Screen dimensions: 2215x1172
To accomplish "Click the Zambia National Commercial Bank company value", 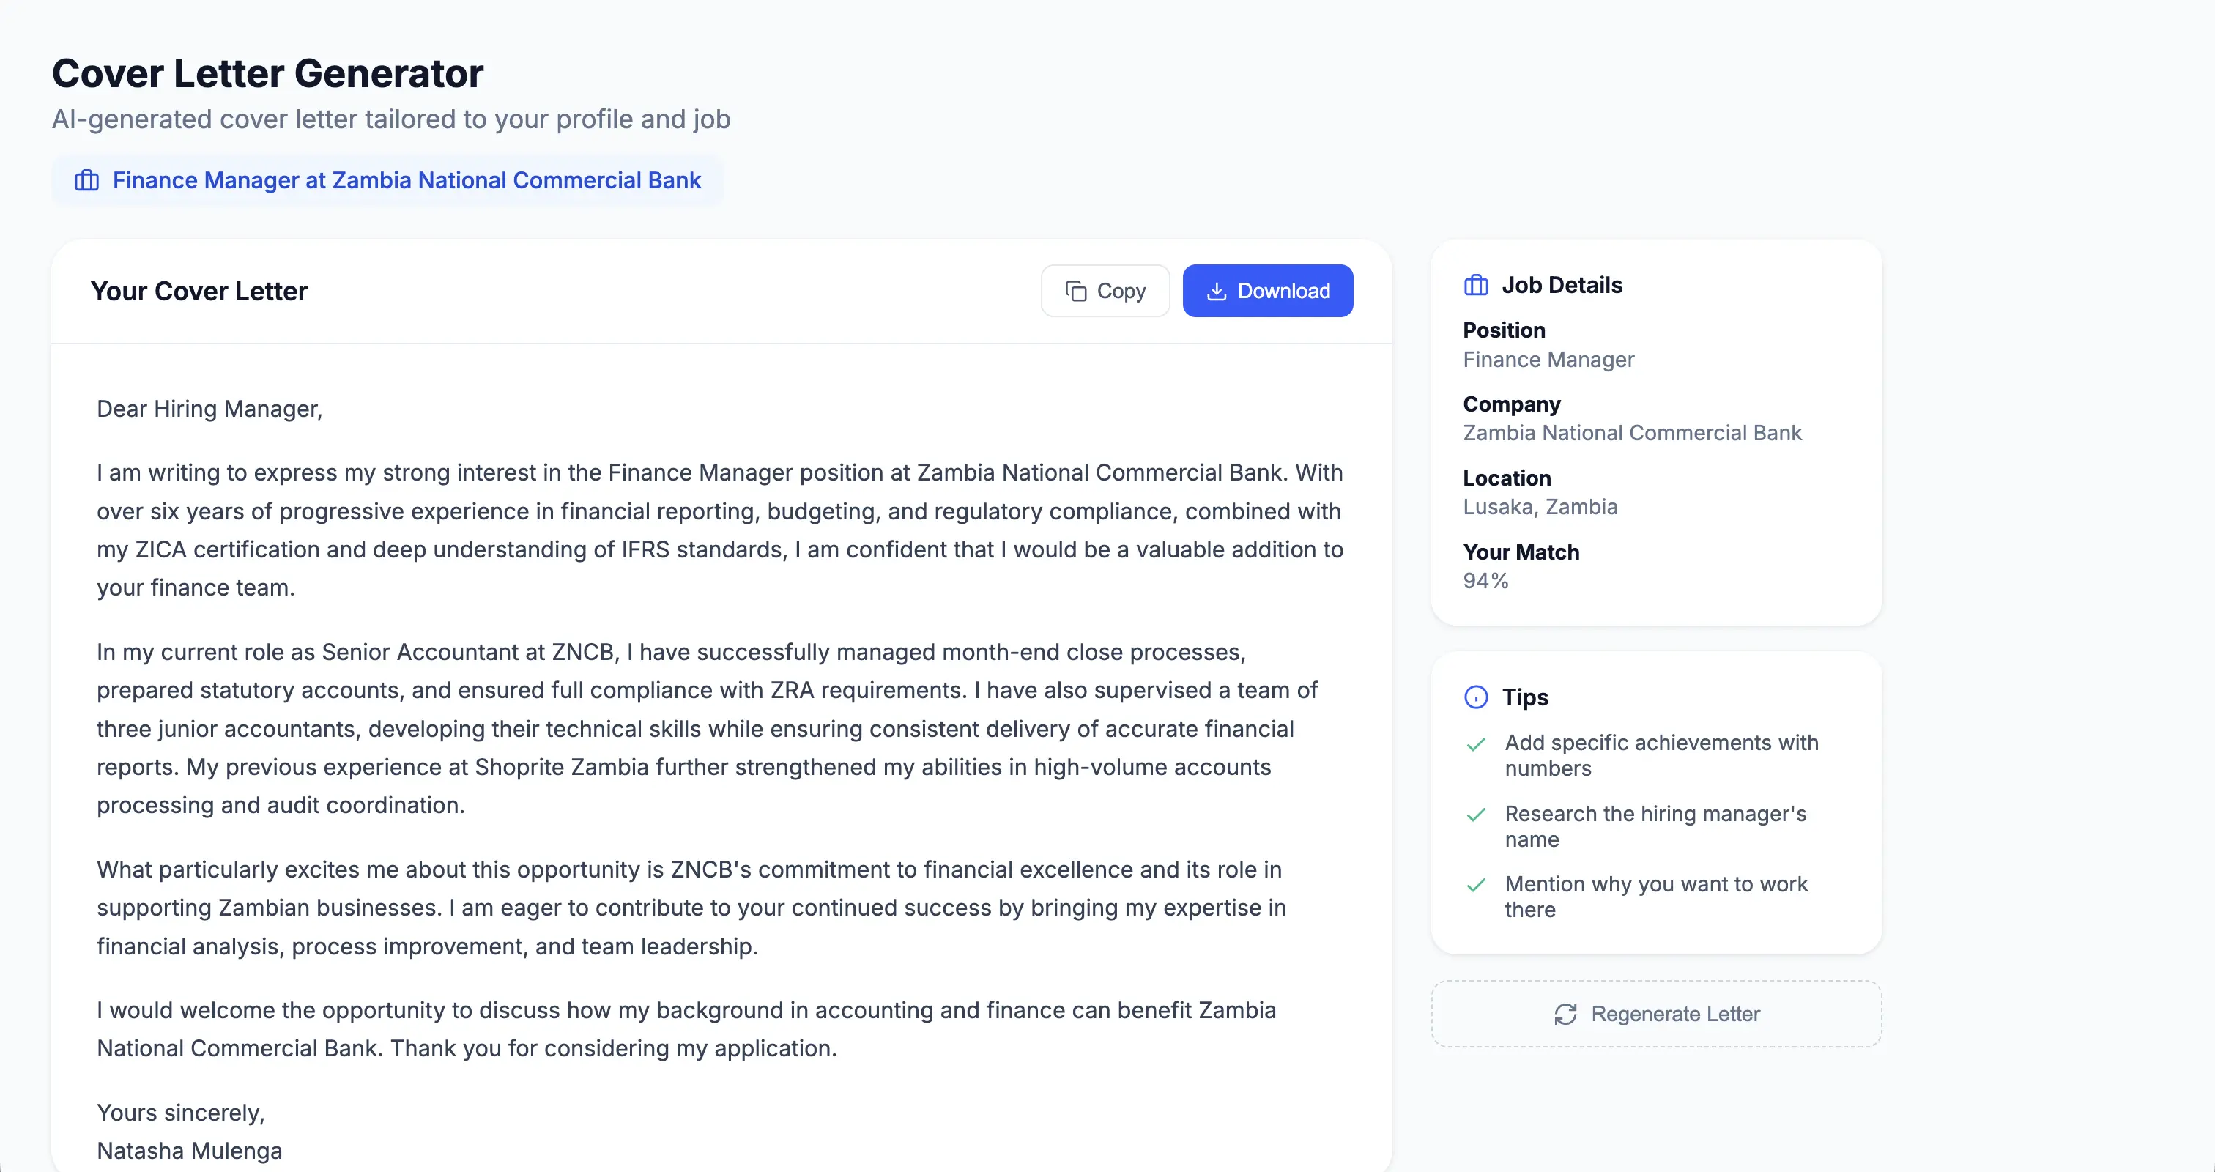I will [1632, 434].
